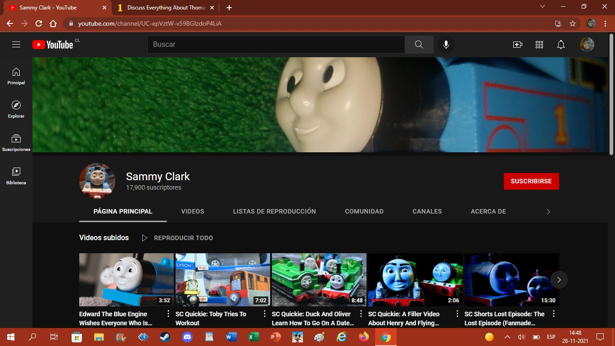The width and height of the screenshot is (615, 346).
Task: Click the search magnifying glass
Action: pyautogui.click(x=419, y=44)
